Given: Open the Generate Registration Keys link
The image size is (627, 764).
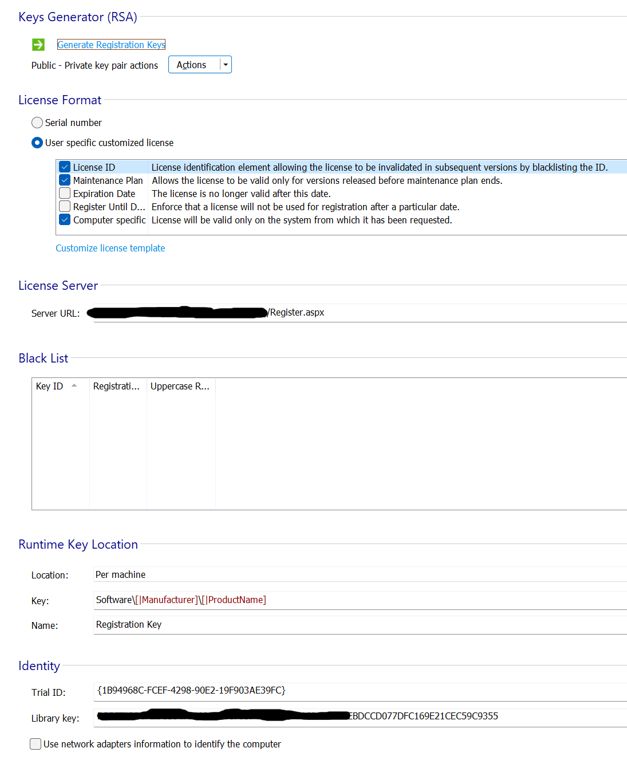Looking at the screenshot, I should 111,45.
